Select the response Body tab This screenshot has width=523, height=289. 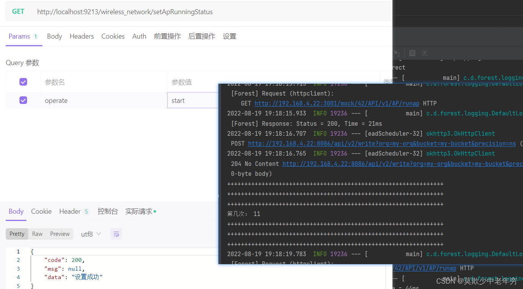coord(16,211)
